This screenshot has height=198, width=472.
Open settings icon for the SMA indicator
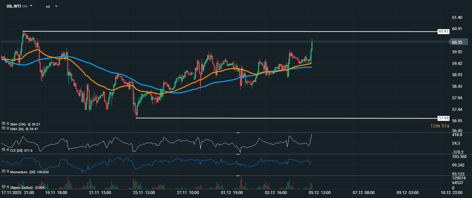click(x=4, y=124)
